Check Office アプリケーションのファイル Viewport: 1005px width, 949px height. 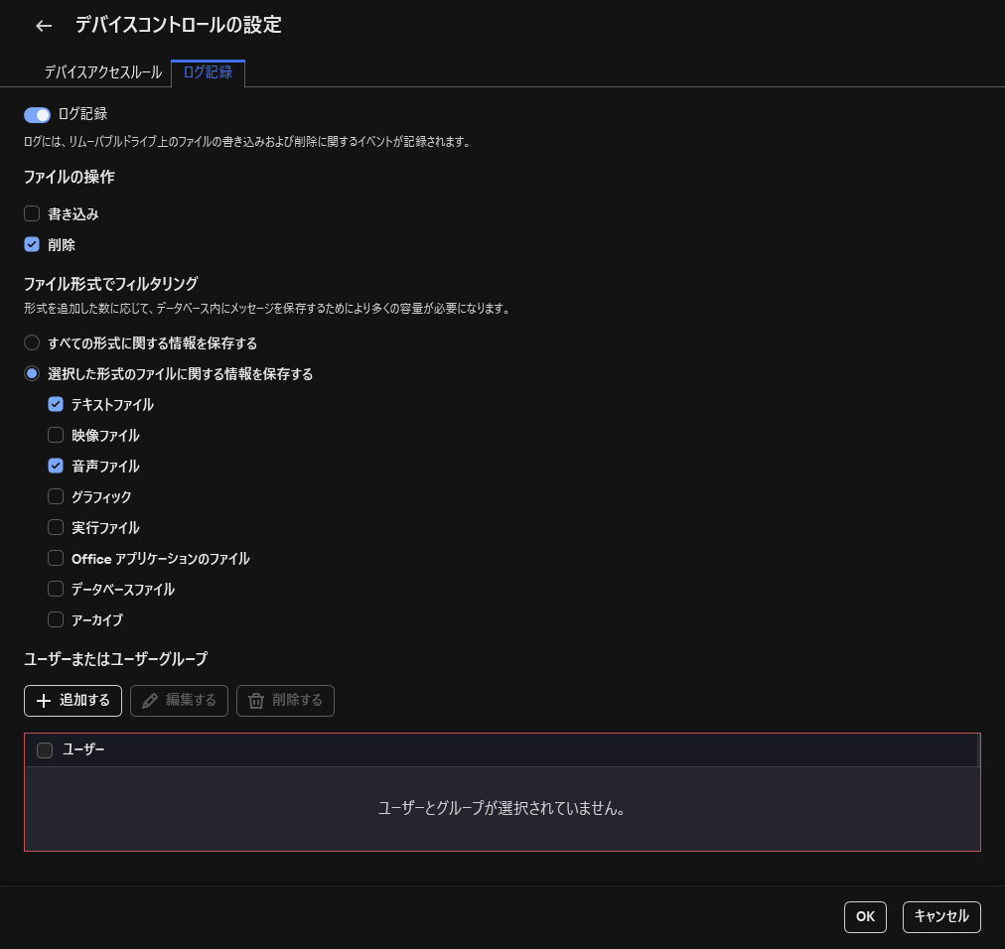56,558
